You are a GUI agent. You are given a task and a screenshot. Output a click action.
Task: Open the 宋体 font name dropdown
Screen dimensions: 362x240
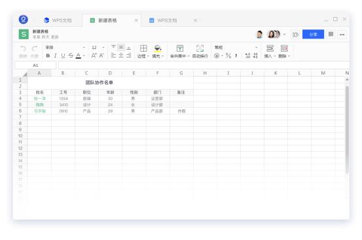tap(65, 48)
